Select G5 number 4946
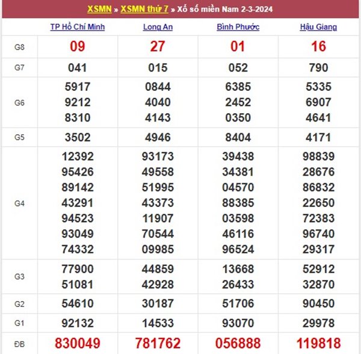 158,138
